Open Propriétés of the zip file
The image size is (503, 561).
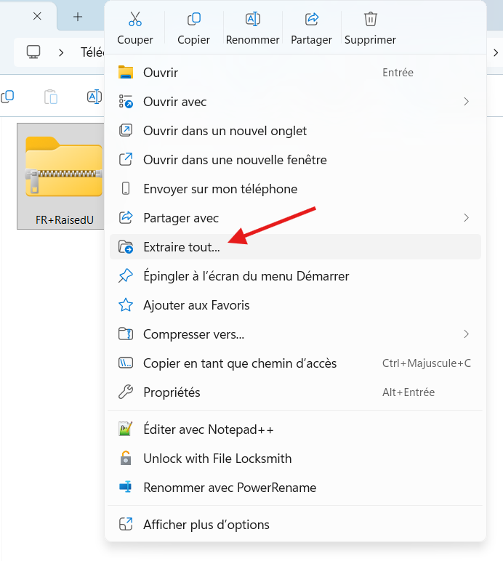(172, 392)
